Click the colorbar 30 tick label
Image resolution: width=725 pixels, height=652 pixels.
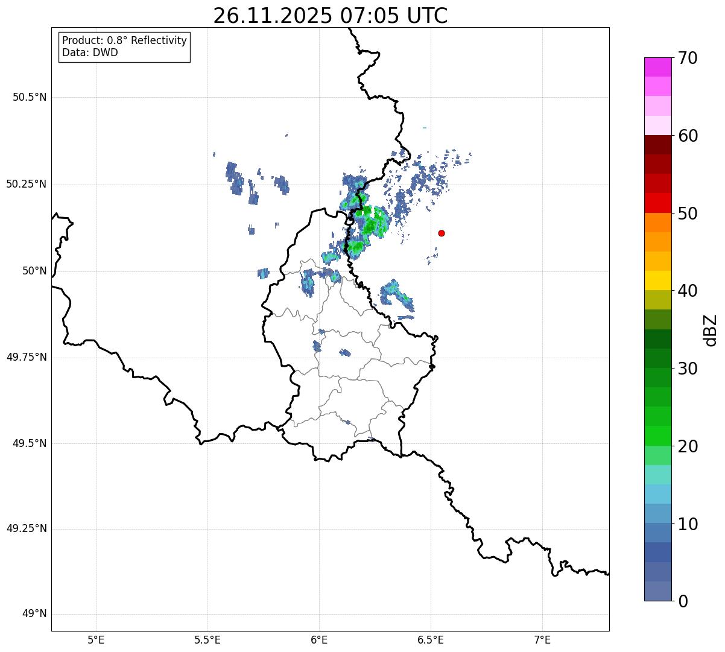tap(688, 369)
